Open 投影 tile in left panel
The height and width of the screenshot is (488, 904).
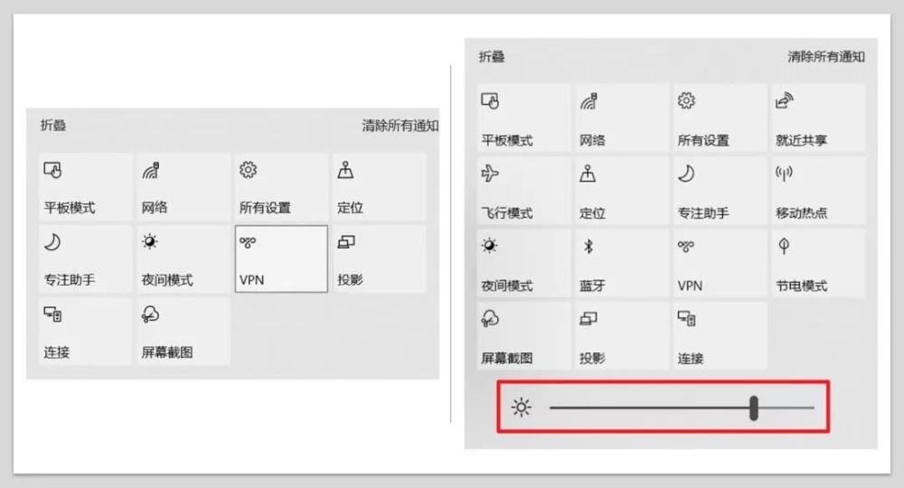[380, 259]
